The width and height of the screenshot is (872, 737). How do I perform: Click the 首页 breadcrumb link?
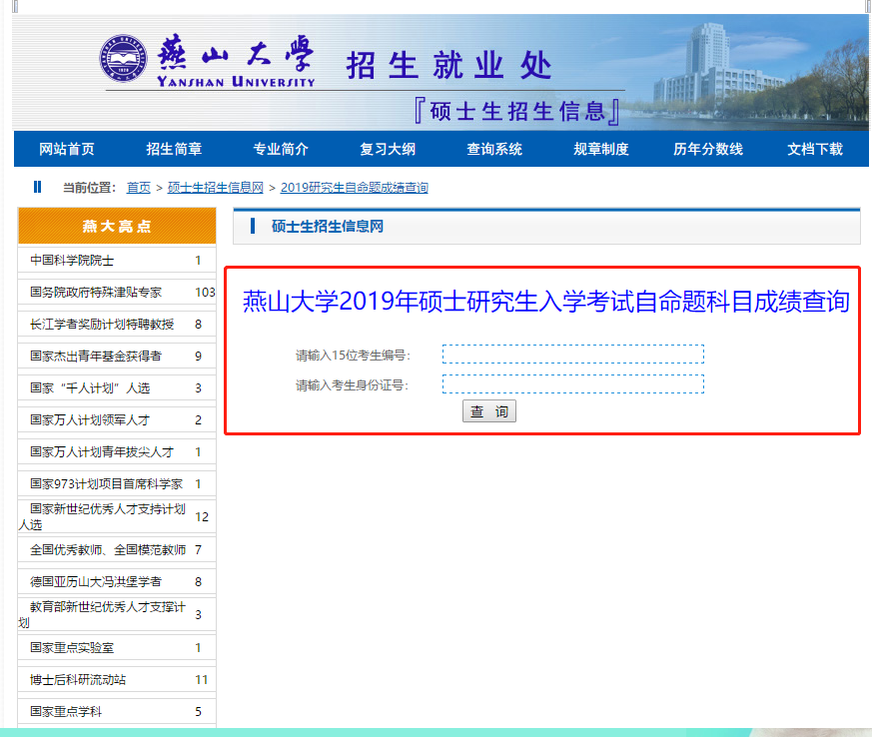(x=139, y=188)
